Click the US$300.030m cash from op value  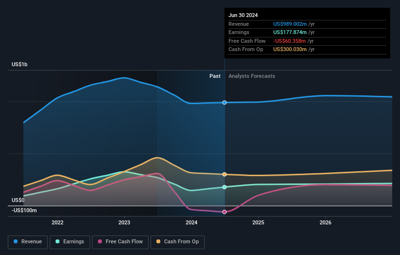tap(290, 50)
